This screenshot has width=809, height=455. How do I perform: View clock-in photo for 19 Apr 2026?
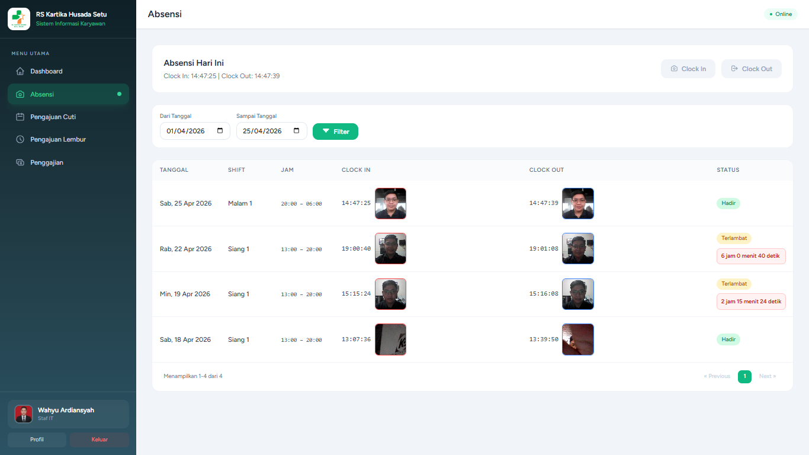390,294
